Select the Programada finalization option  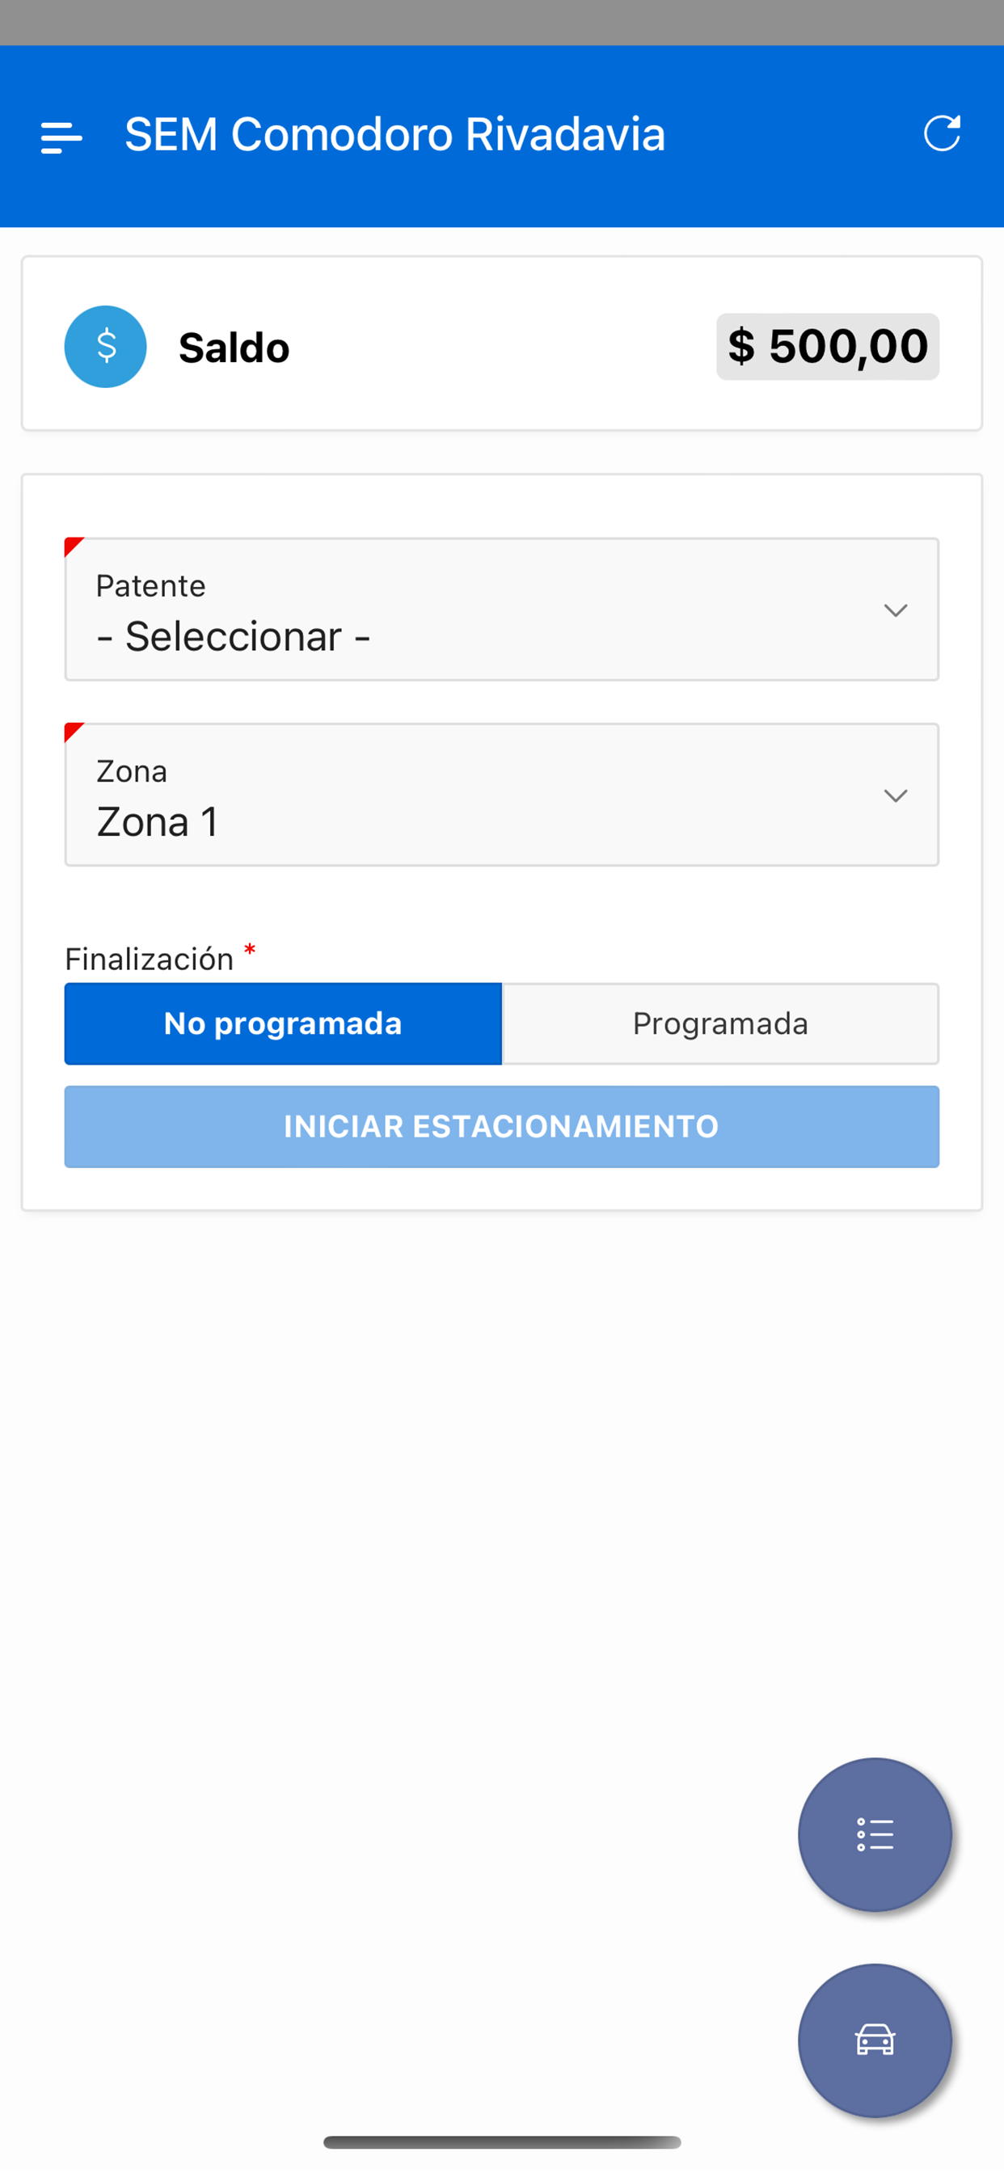[x=719, y=1023]
